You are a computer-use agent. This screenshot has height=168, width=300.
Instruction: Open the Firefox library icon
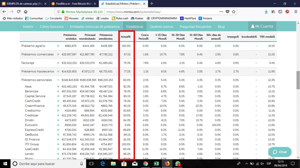273,12
